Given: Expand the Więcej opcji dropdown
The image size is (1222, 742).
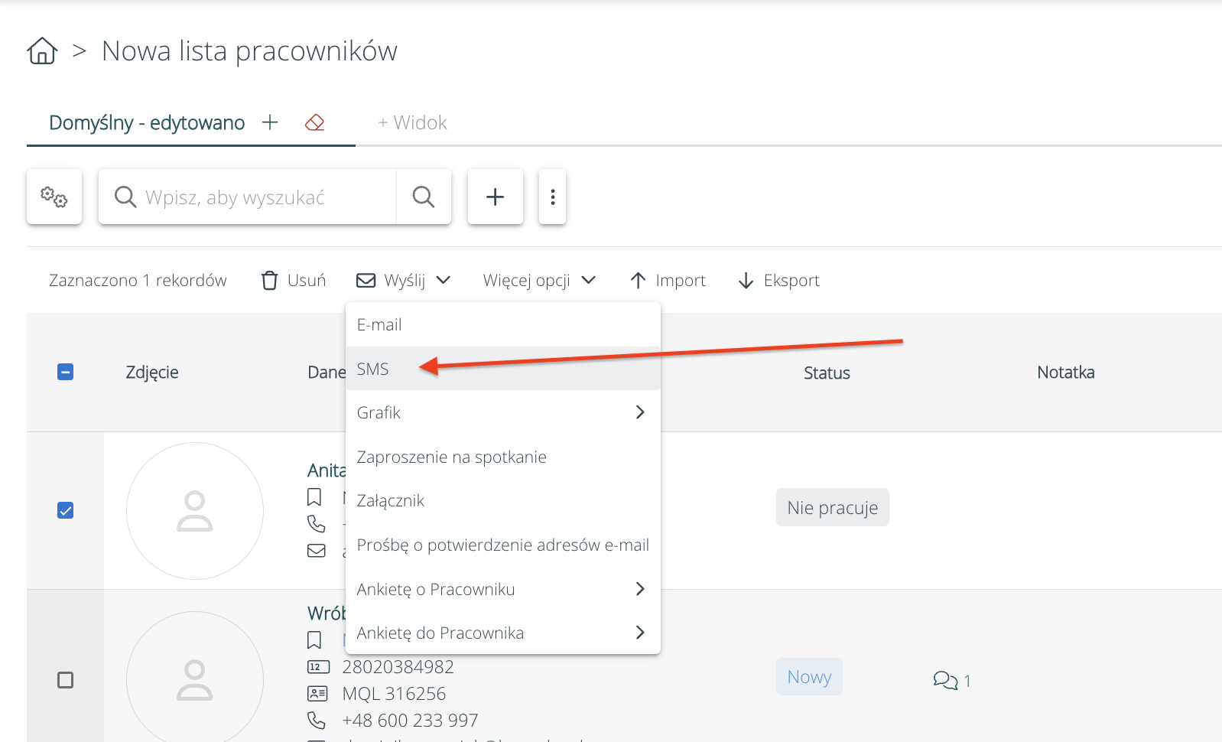Looking at the screenshot, I should coord(538,281).
